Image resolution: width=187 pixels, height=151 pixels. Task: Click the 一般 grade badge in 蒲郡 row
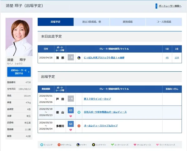coord(71,57)
